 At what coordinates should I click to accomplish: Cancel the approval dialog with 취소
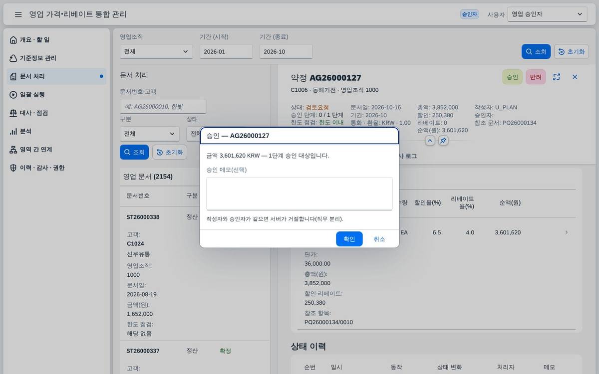pos(379,239)
